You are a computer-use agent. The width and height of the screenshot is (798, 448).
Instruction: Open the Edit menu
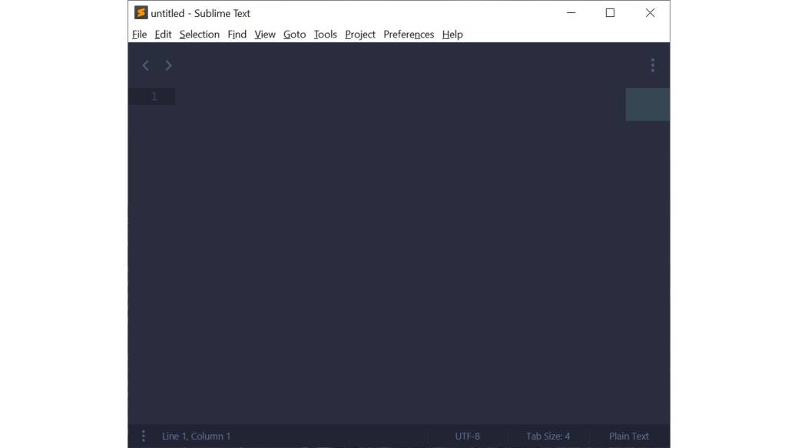(x=163, y=35)
